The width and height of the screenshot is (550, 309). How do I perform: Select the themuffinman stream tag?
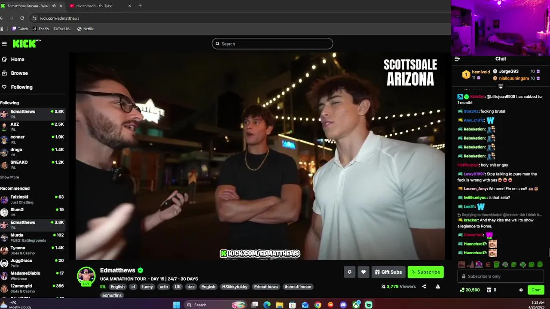pos(298,287)
